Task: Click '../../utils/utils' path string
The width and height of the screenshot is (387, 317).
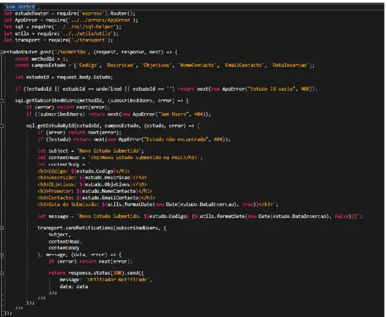Action: [x=85, y=34]
